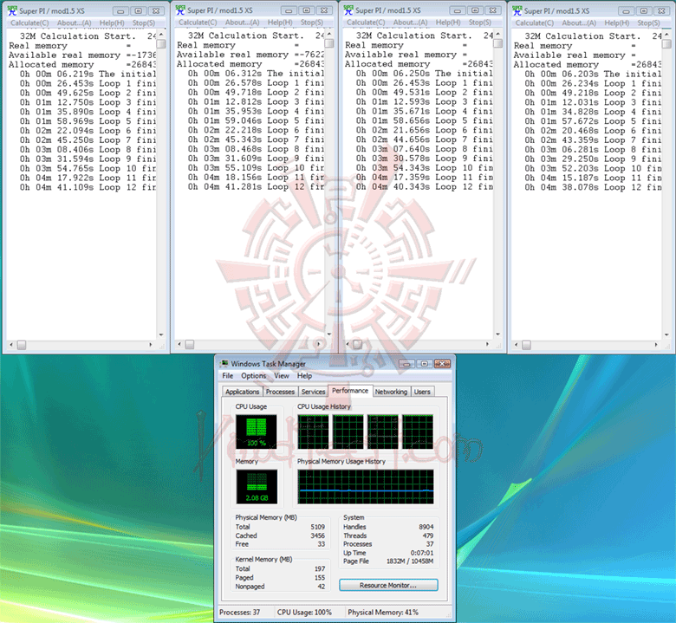Open Calculate menu in third Super PI window
The image size is (676, 623).
[366, 23]
